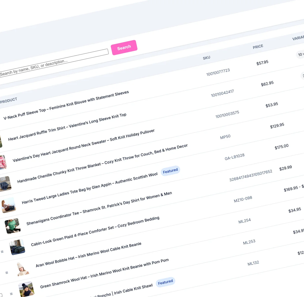
Task: Grab the reorder handle for Aran Wool Bobble Hat
Action: pyautogui.click(x=7, y=272)
